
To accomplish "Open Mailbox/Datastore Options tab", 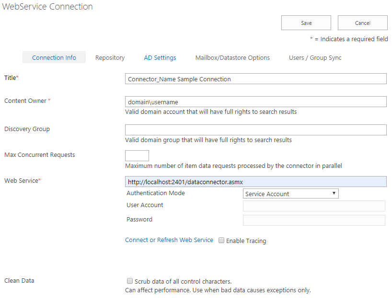I will click(232, 57).
